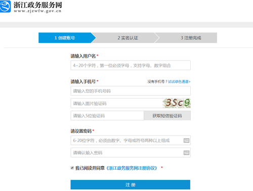
Task: Click the Zhejiang government service logo icon
Action: 5,7
